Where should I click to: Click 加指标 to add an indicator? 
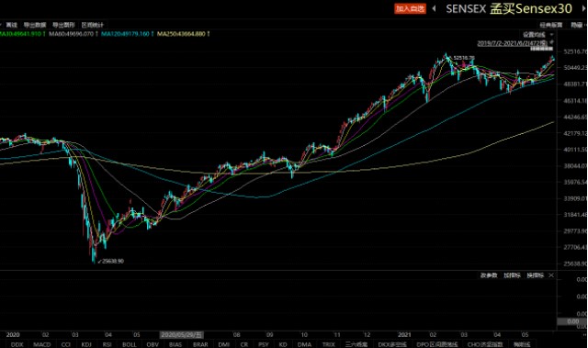[x=512, y=275]
